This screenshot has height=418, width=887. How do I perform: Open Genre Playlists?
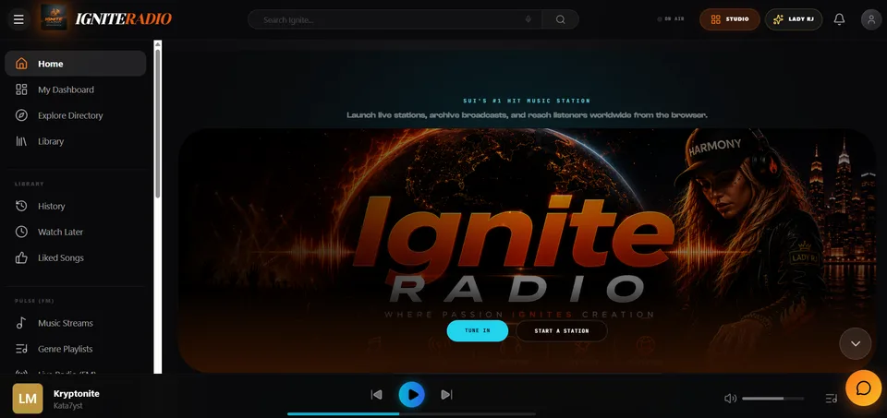click(x=75, y=349)
